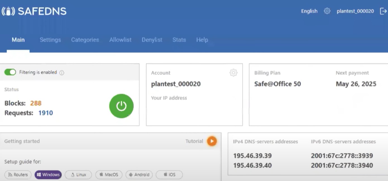
Task: Play the Tutorial with the orange play icon
Action: click(212, 141)
